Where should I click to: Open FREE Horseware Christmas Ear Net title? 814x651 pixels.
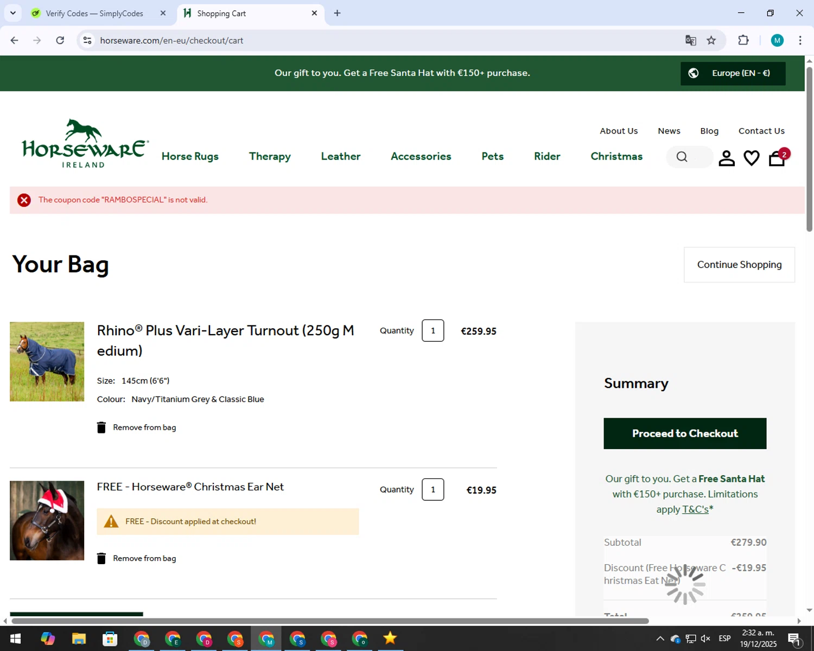(190, 487)
